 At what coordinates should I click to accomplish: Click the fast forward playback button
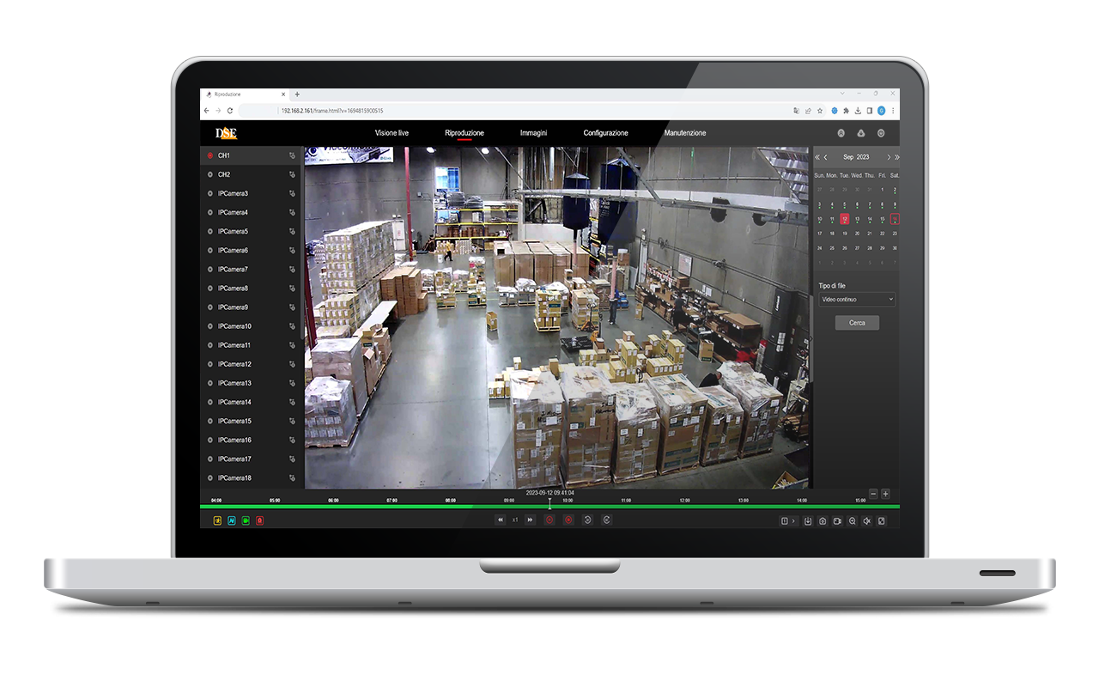point(531,520)
